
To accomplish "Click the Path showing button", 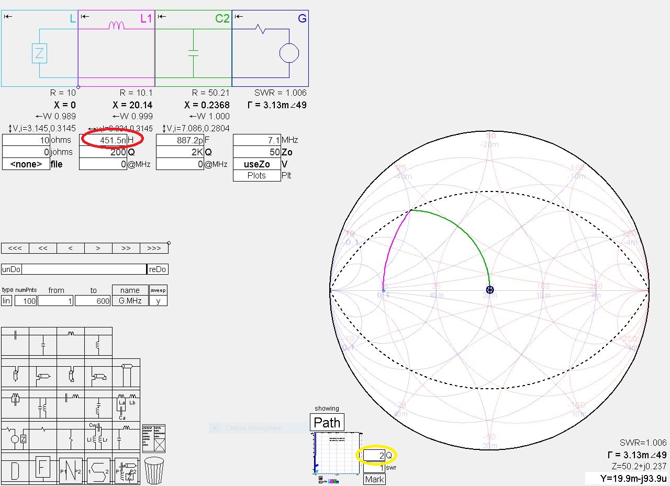I will tap(327, 423).
